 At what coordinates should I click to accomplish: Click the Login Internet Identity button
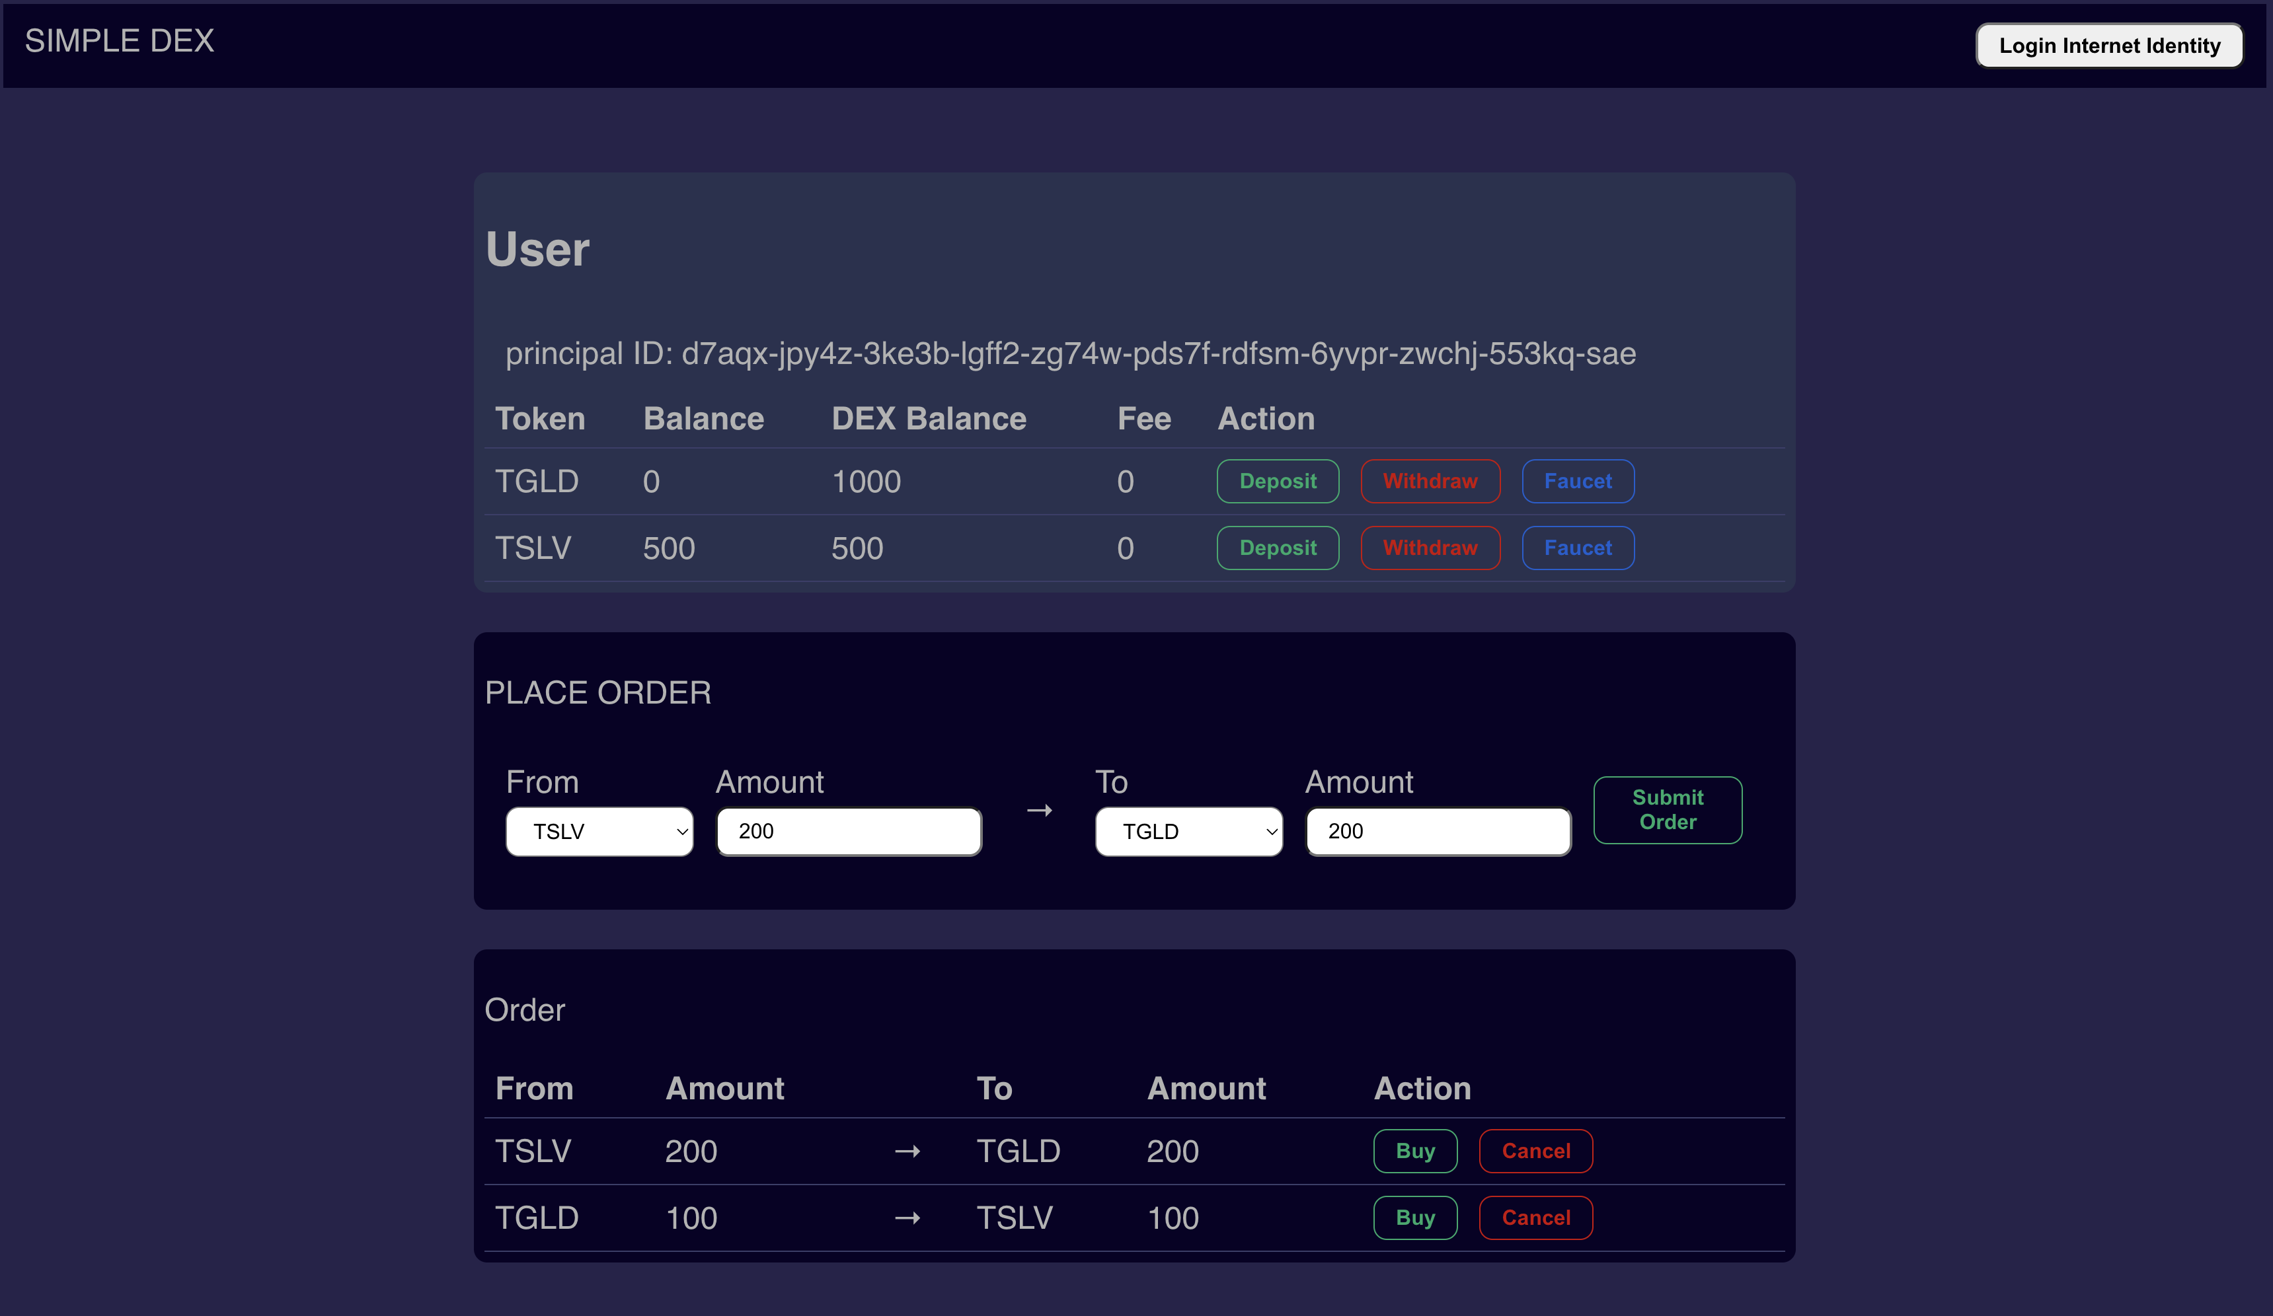(2109, 45)
